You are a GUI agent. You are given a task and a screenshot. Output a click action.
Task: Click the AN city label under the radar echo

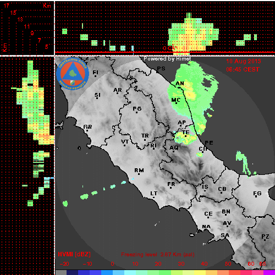(x=180, y=84)
